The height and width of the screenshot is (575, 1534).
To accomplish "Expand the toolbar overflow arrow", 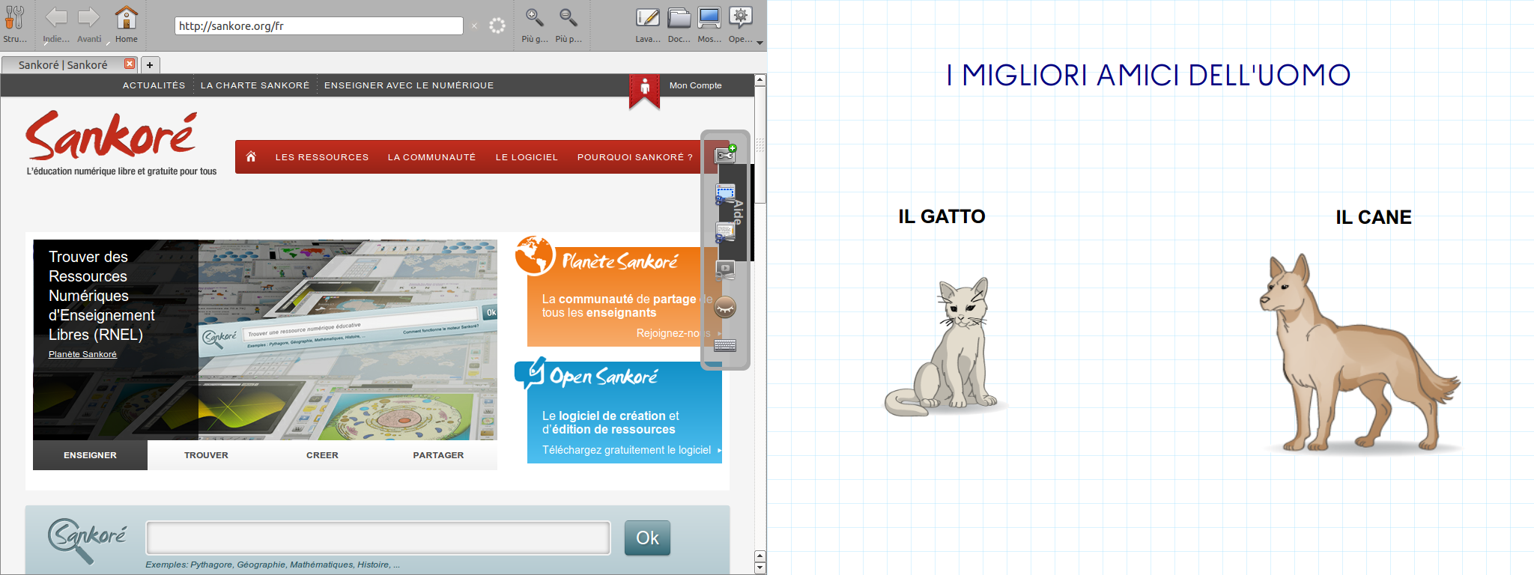I will (760, 43).
